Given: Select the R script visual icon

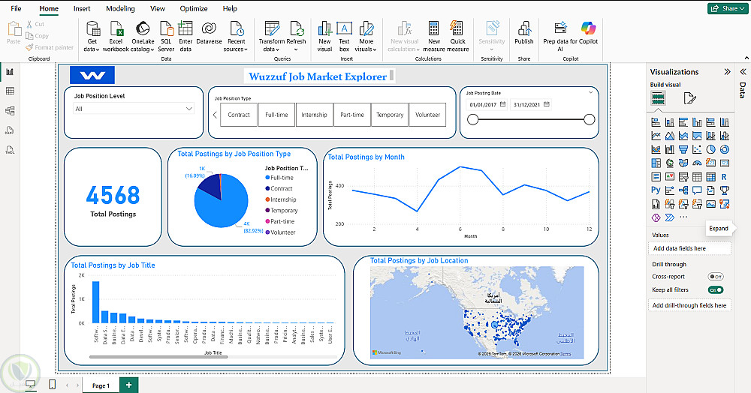Looking at the screenshot, I should (725, 177).
